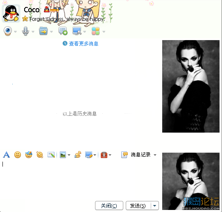Image resolution: width=222 pixels, height=212 pixels.
Task: Open the file transfer options dropdown
Action: pyautogui.click(x=51, y=32)
